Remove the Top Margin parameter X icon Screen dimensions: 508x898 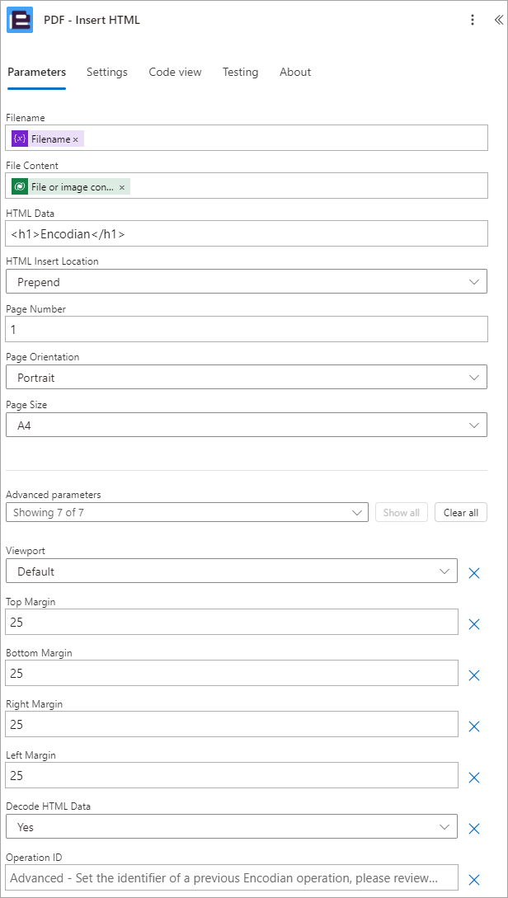click(x=473, y=625)
